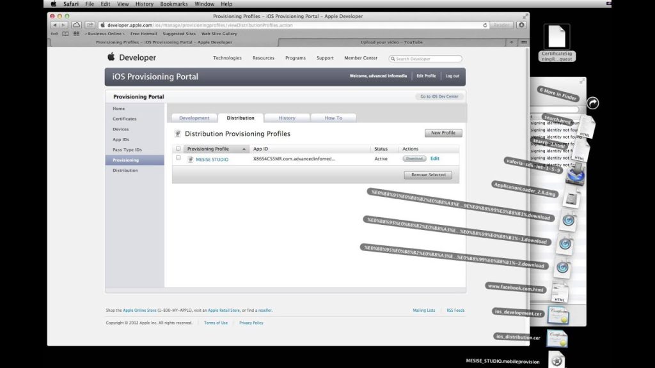Open Support navigation link
This screenshot has height=368, width=655.
[325, 58]
